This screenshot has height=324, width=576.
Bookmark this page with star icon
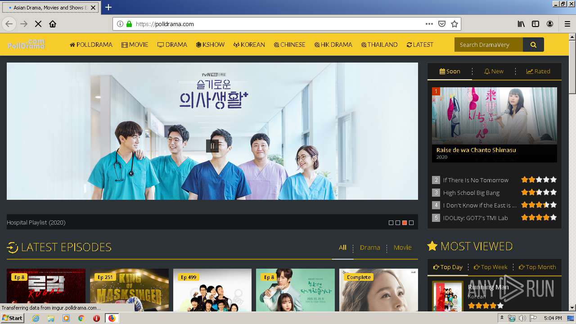[x=454, y=24]
